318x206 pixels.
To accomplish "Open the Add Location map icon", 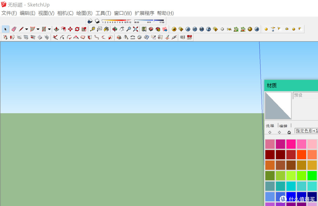I will 144,29.
